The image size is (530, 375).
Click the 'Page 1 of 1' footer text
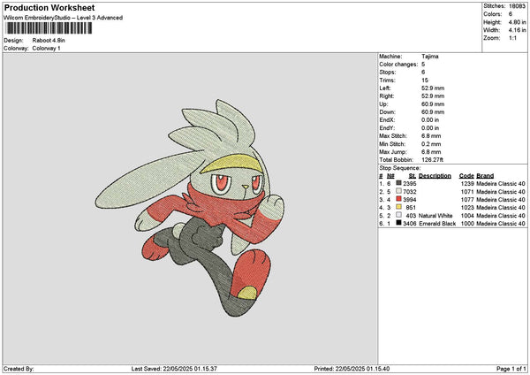[x=511, y=369]
